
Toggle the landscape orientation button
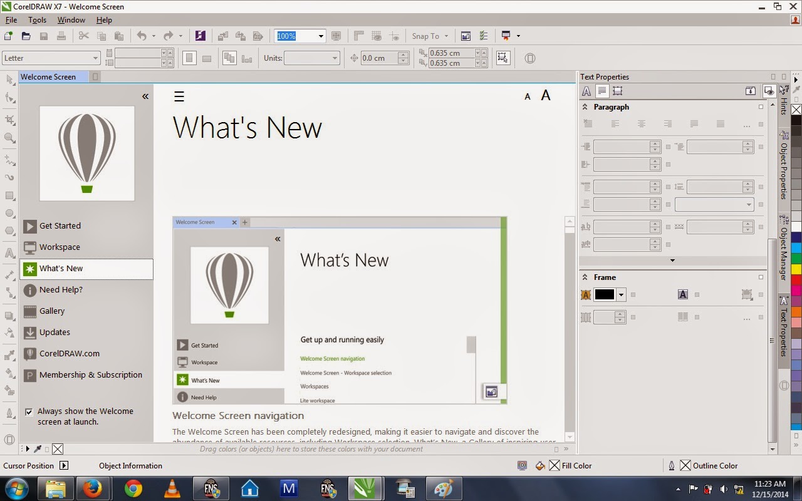207,58
